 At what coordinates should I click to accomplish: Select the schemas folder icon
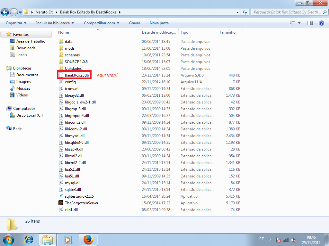[x=61, y=55]
